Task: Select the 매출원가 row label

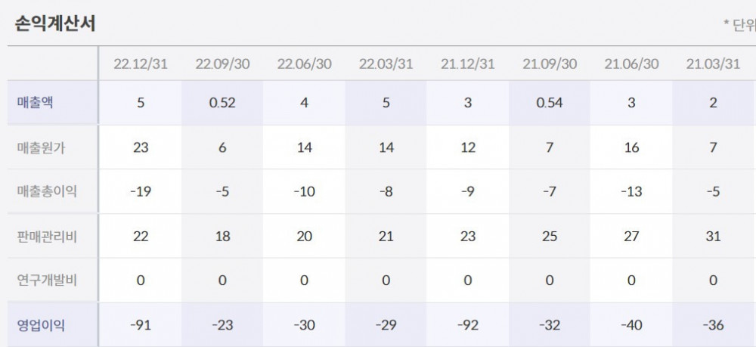Action: (41, 147)
